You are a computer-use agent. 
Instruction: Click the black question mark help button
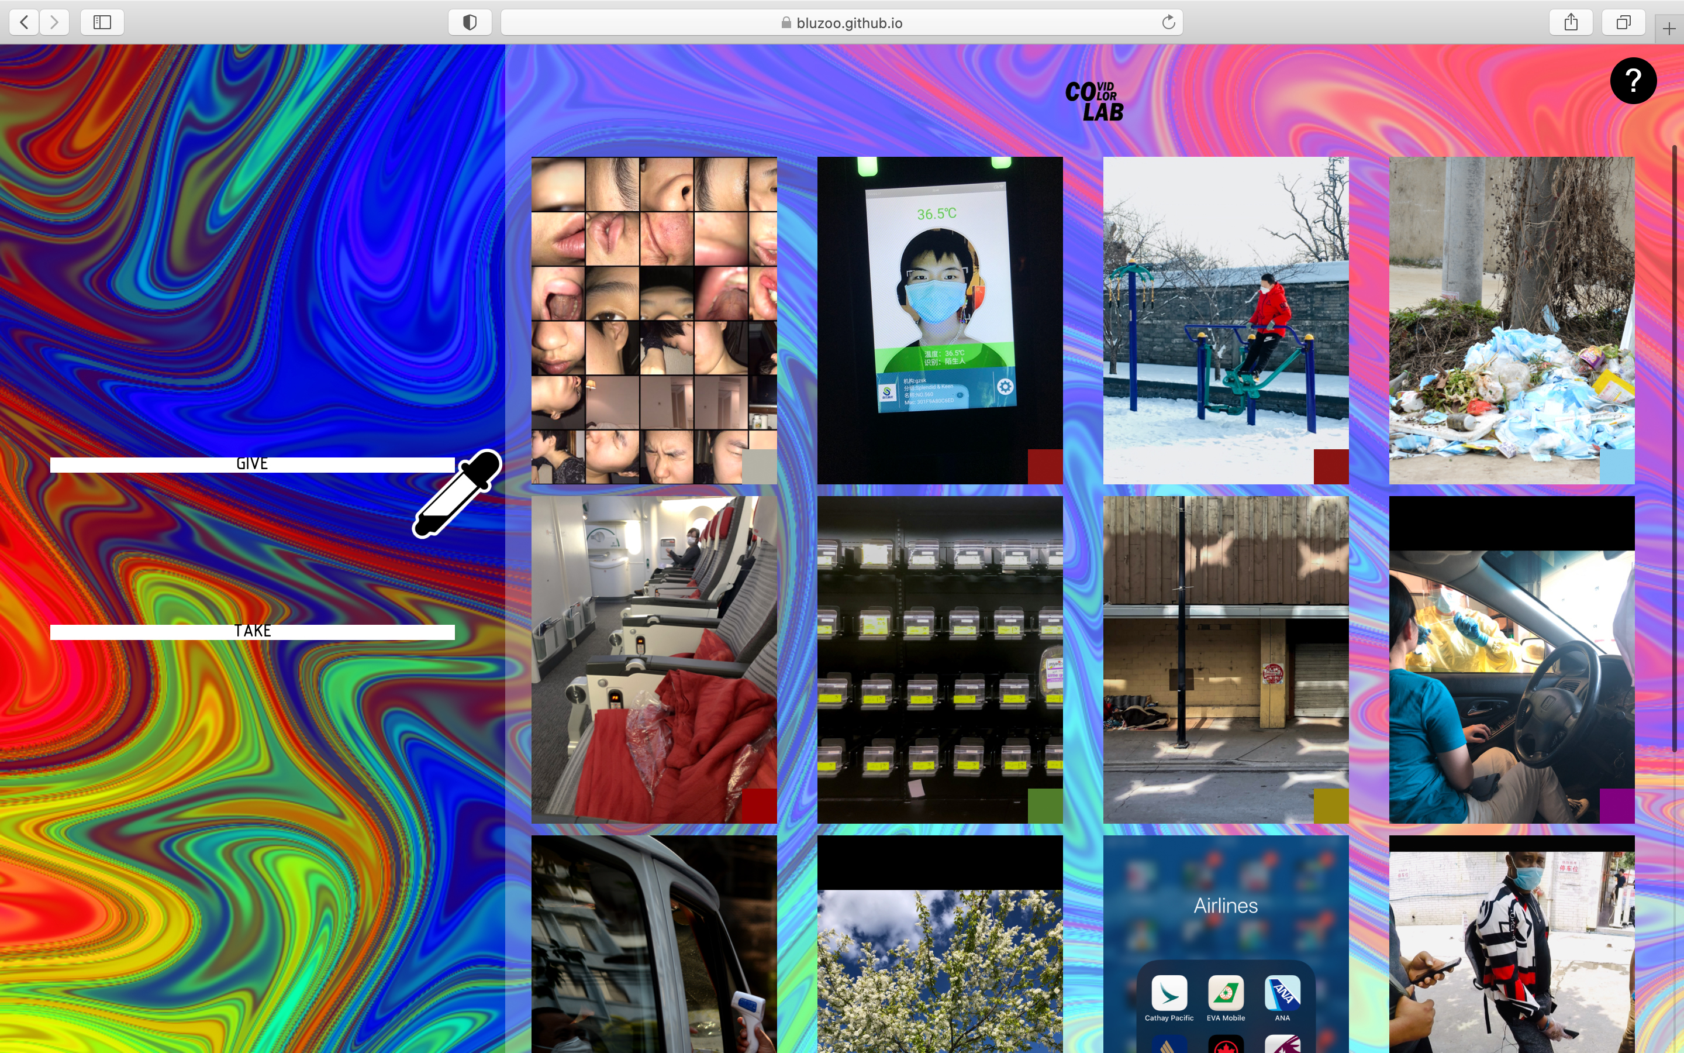tap(1633, 81)
